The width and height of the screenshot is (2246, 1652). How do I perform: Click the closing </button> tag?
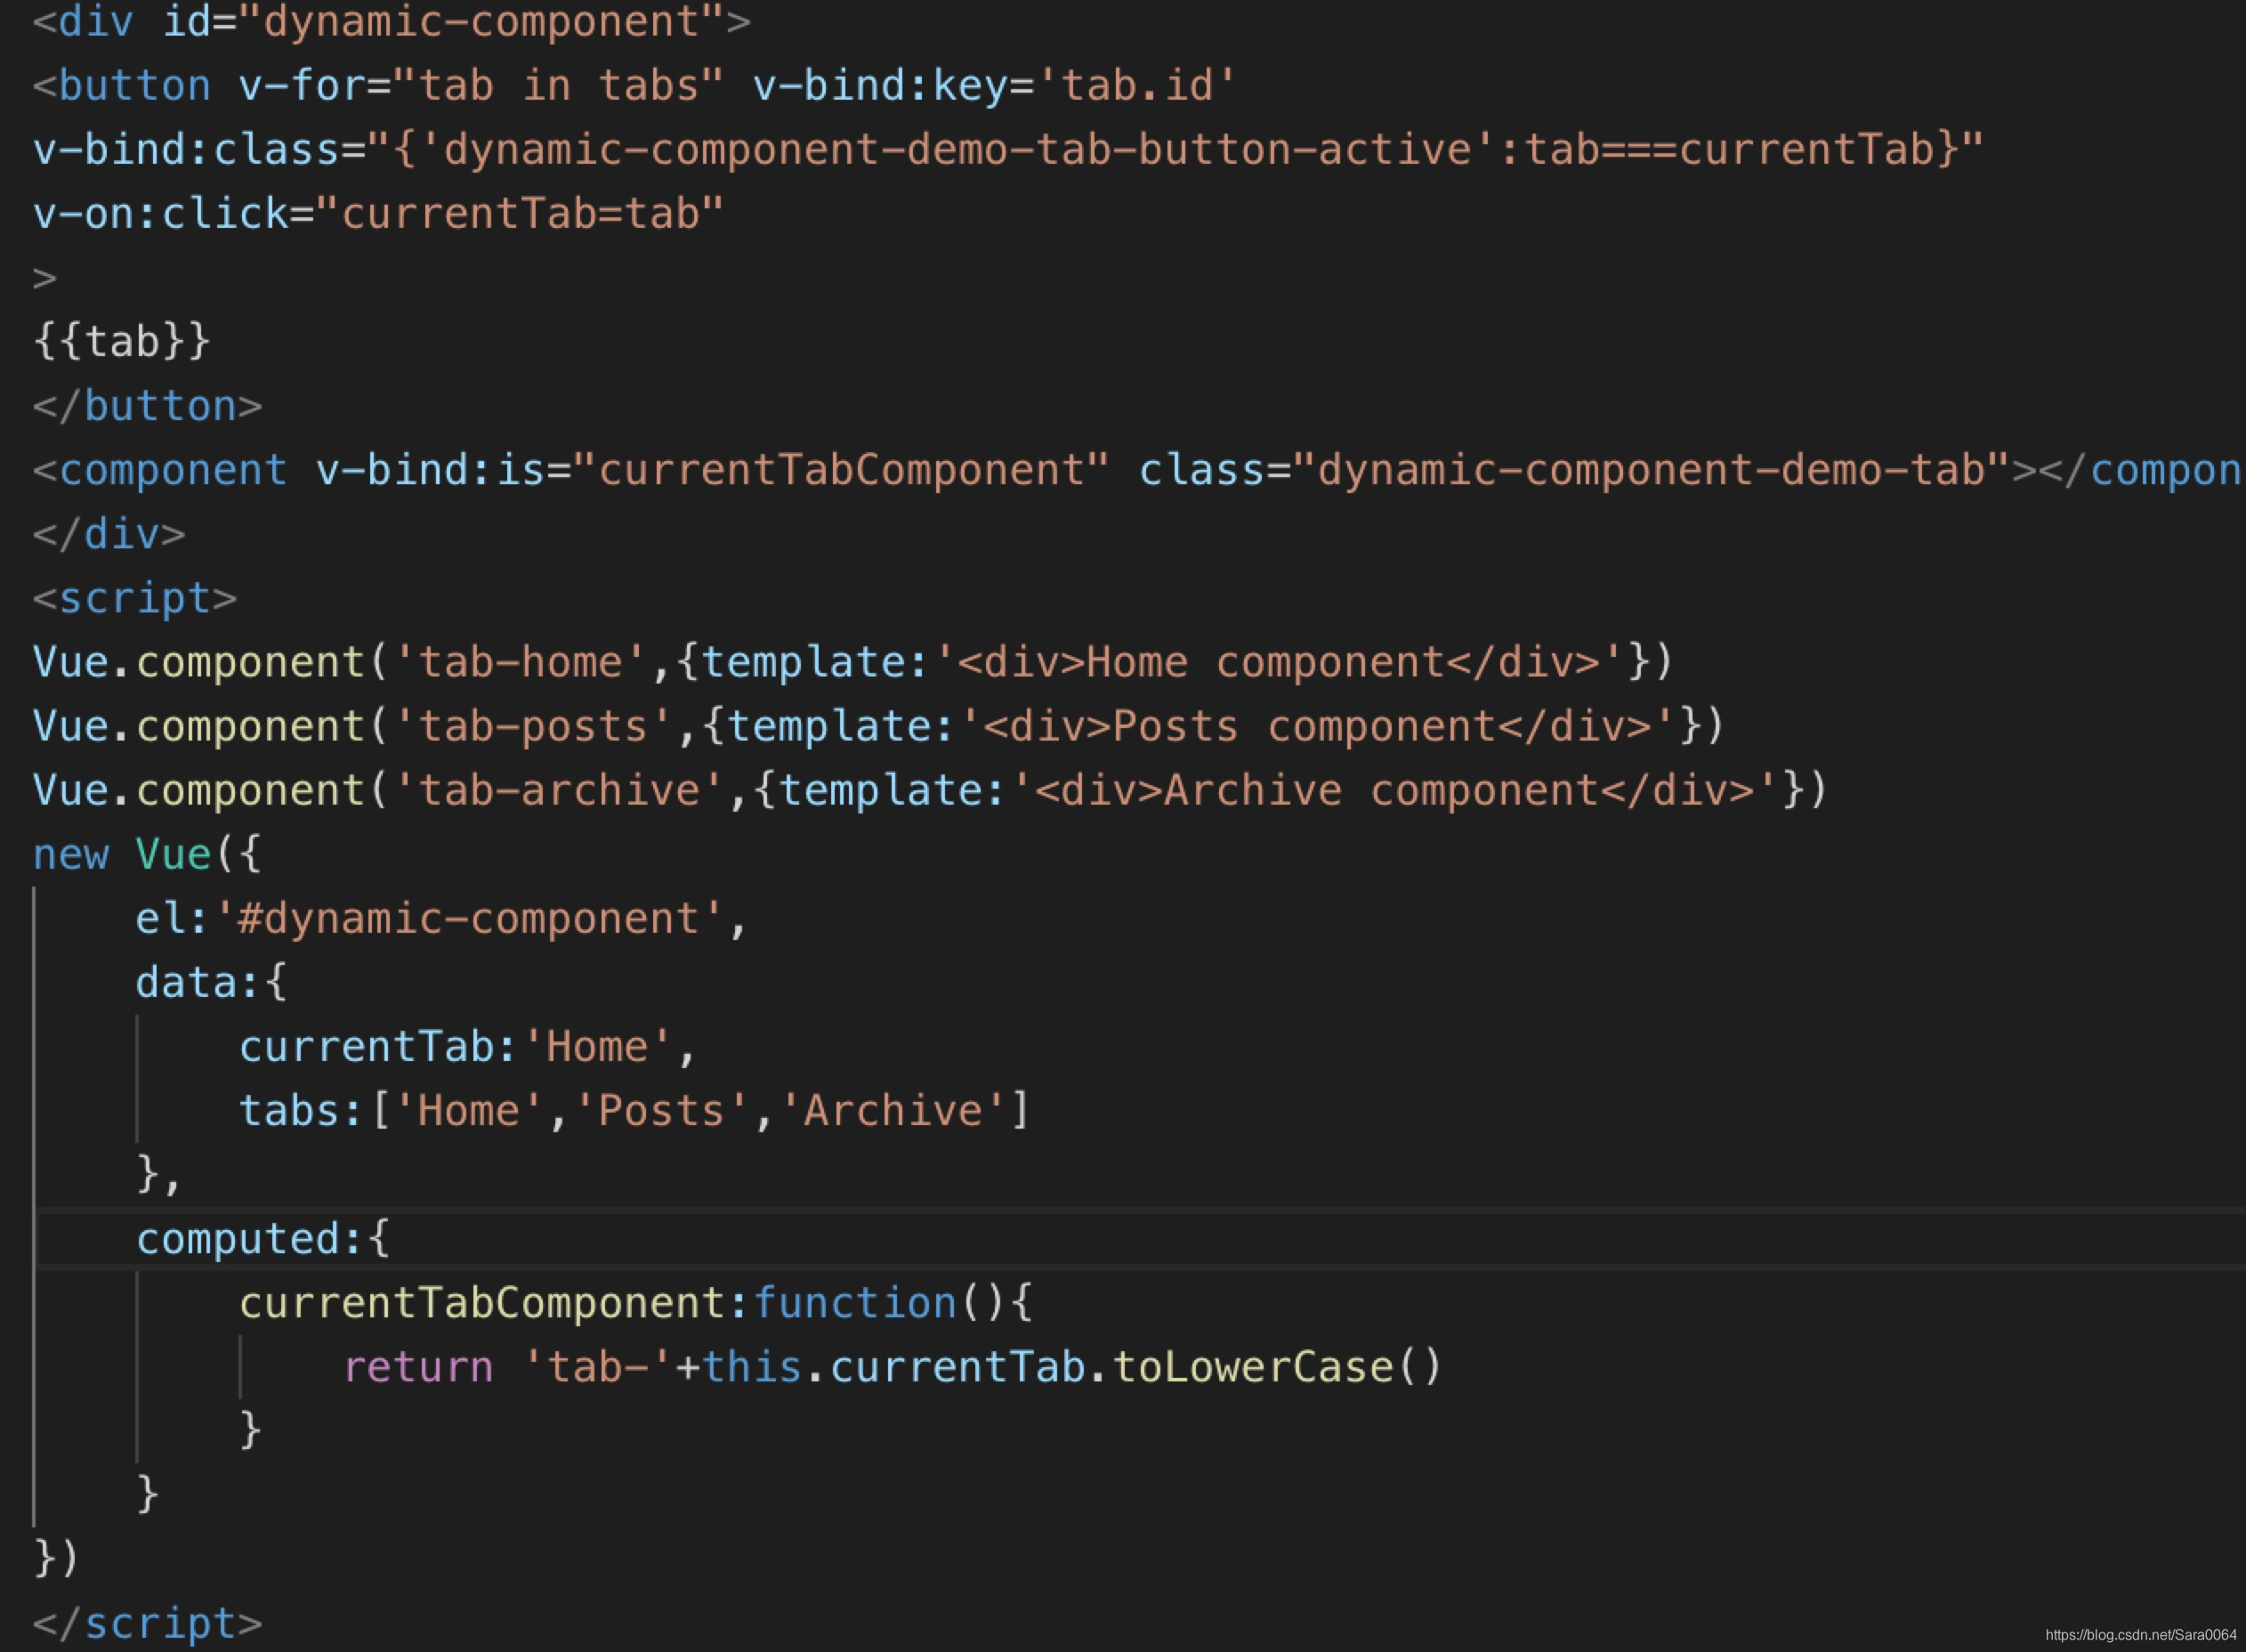[148, 406]
